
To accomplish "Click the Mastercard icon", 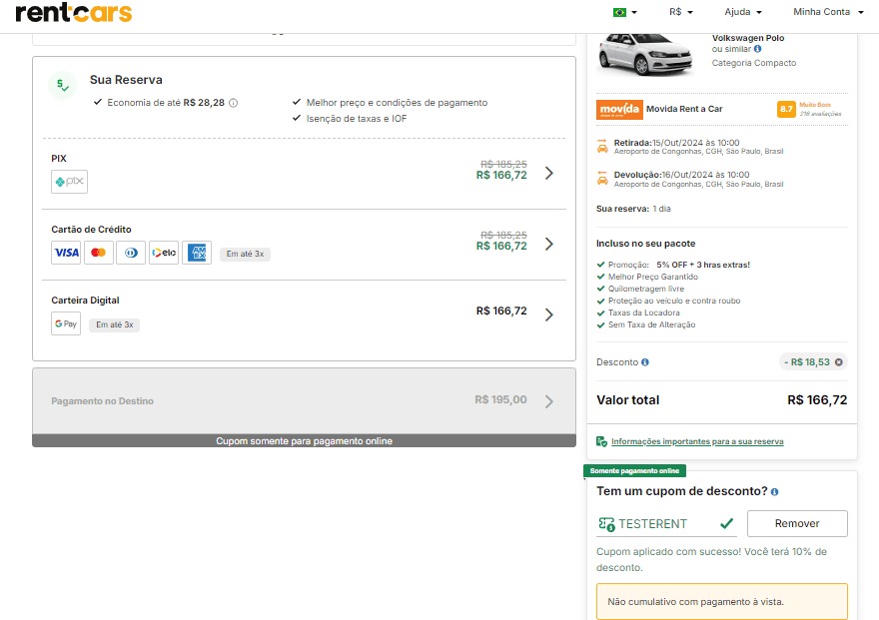I will tap(98, 253).
